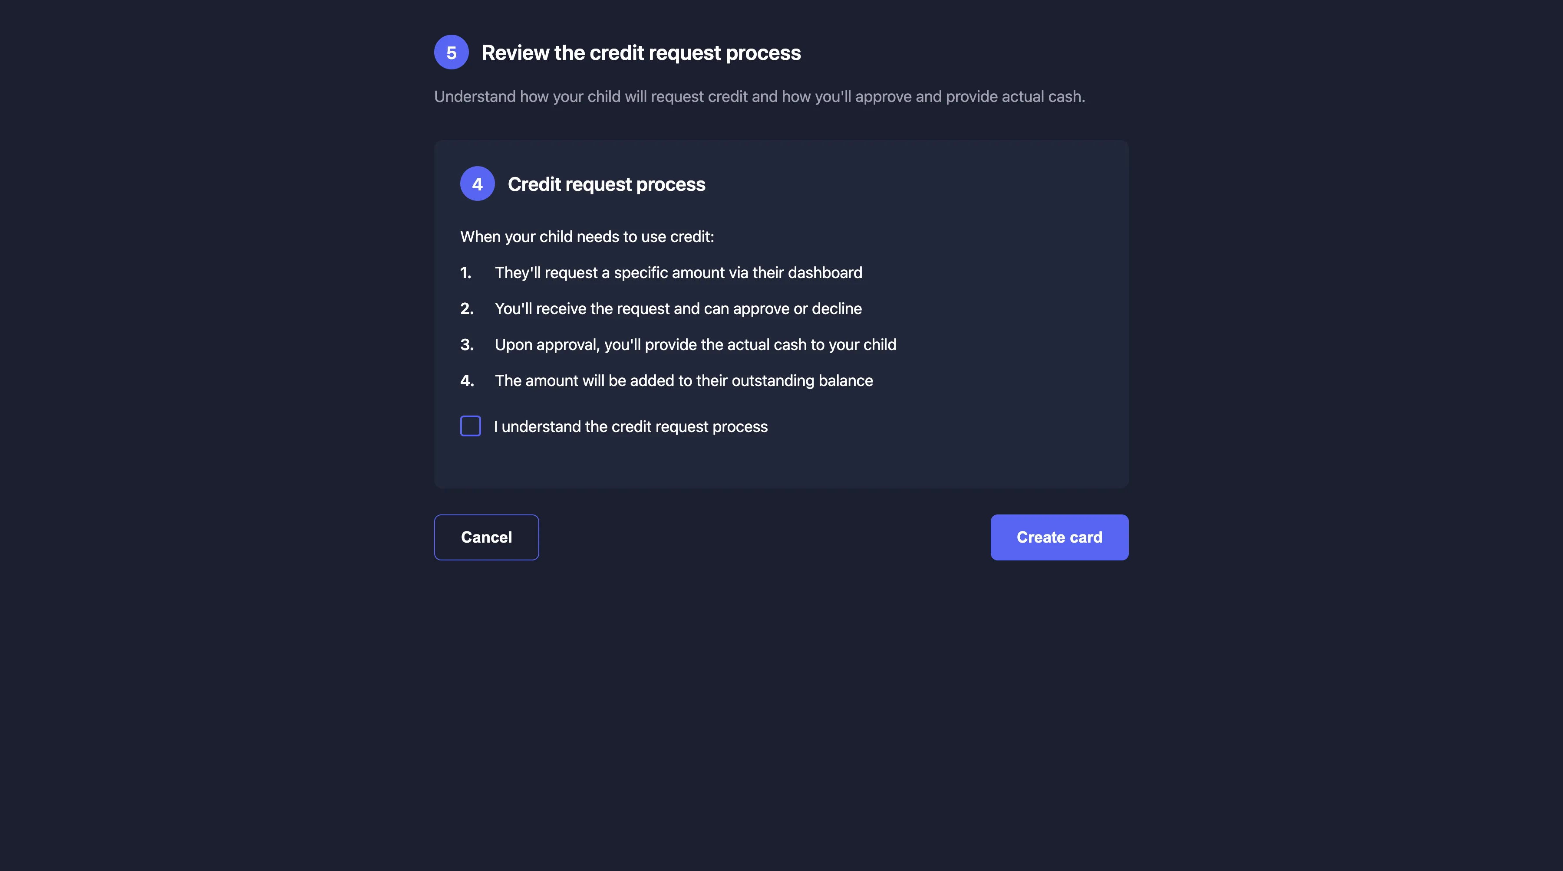Viewport: 1563px width, 871px height.
Task: Click the 'Credit request process' card title
Action: [607, 183]
